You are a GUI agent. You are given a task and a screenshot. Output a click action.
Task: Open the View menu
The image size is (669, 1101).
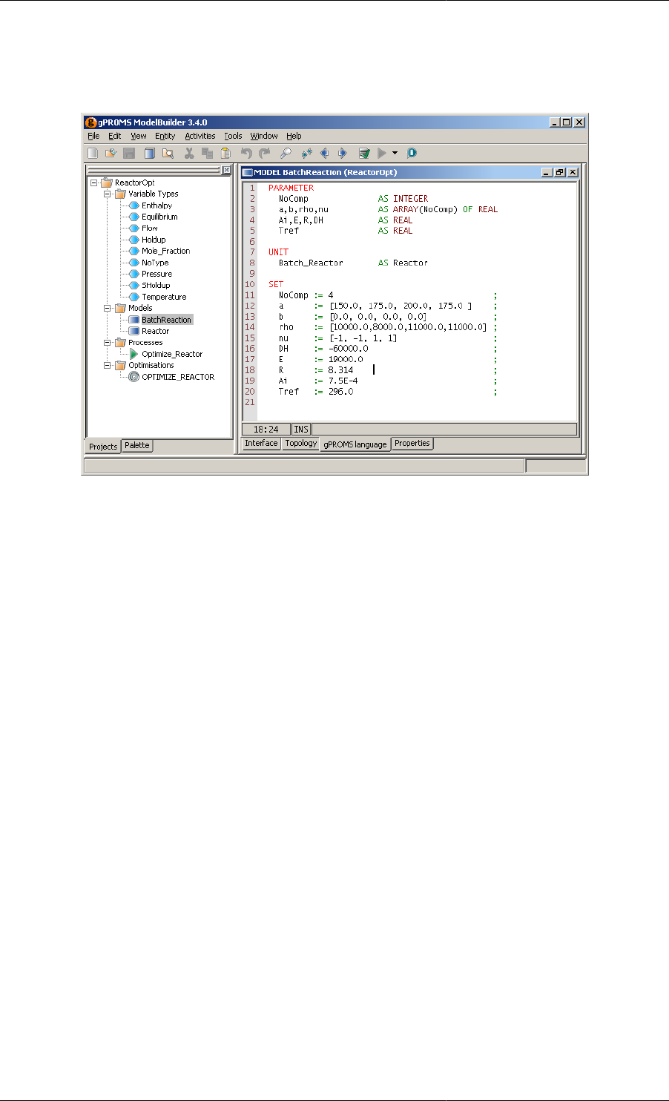(139, 137)
